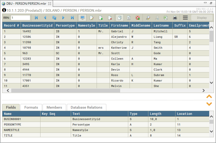216x143 pixels.
Task: Click the Suffix column header
Action: coord(180,26)
